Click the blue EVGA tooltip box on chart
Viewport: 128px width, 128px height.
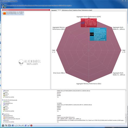click(98, 34)
